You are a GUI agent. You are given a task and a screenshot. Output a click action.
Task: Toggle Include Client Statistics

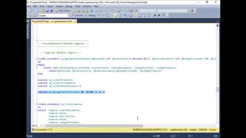pos(125,15)
